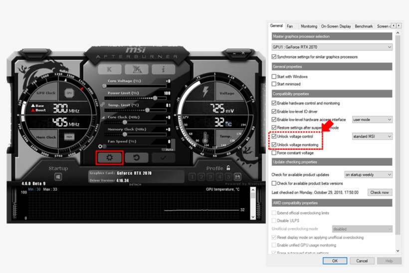The height and width of the screenshot is (273, 409).
Task: Click the curve editor icon beside Core Clock
Action: pos(103,117)
